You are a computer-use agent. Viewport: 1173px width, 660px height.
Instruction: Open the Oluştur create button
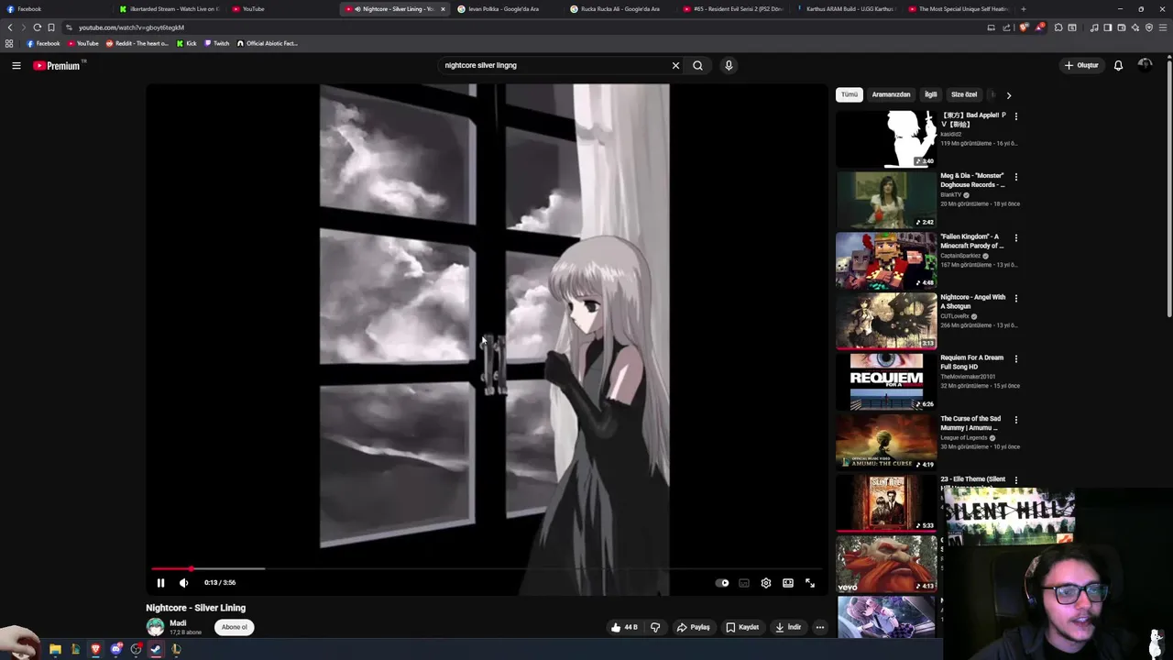coord(1081,65)
